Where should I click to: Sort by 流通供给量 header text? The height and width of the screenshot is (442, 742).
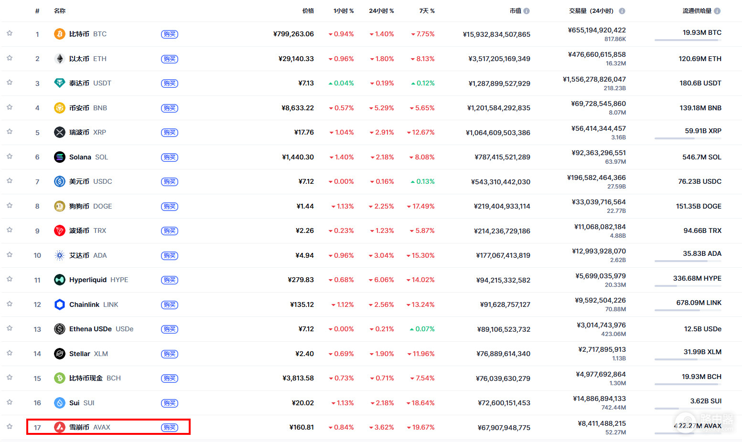(697, 11)
